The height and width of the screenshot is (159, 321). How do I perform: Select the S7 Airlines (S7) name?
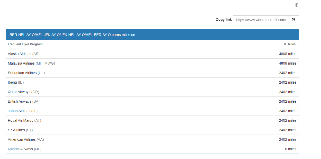[x=20, y=130]
